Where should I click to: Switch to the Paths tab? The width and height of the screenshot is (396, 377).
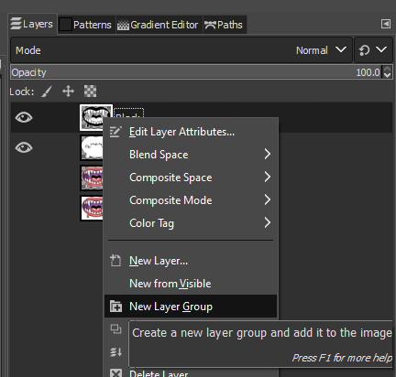pyautogui.click(x=224, y=25)
